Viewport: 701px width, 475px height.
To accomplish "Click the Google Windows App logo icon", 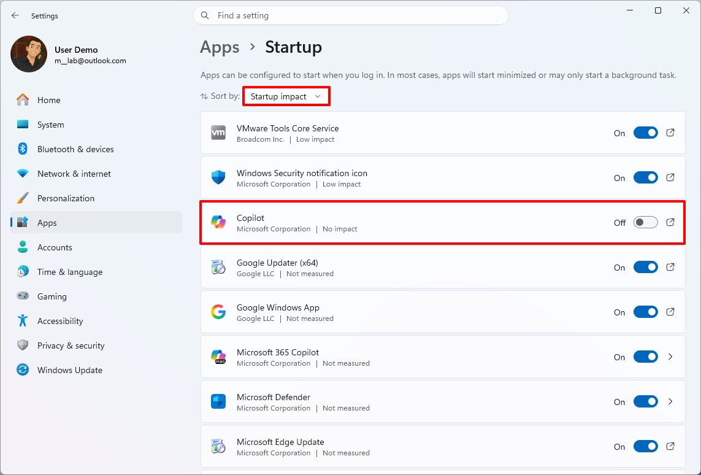I will [218, 312].
